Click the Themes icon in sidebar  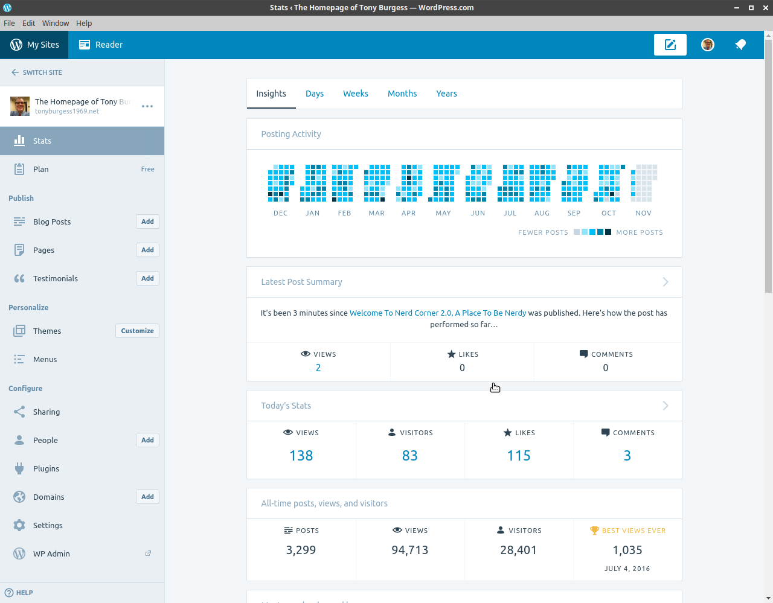click(19, 331)
